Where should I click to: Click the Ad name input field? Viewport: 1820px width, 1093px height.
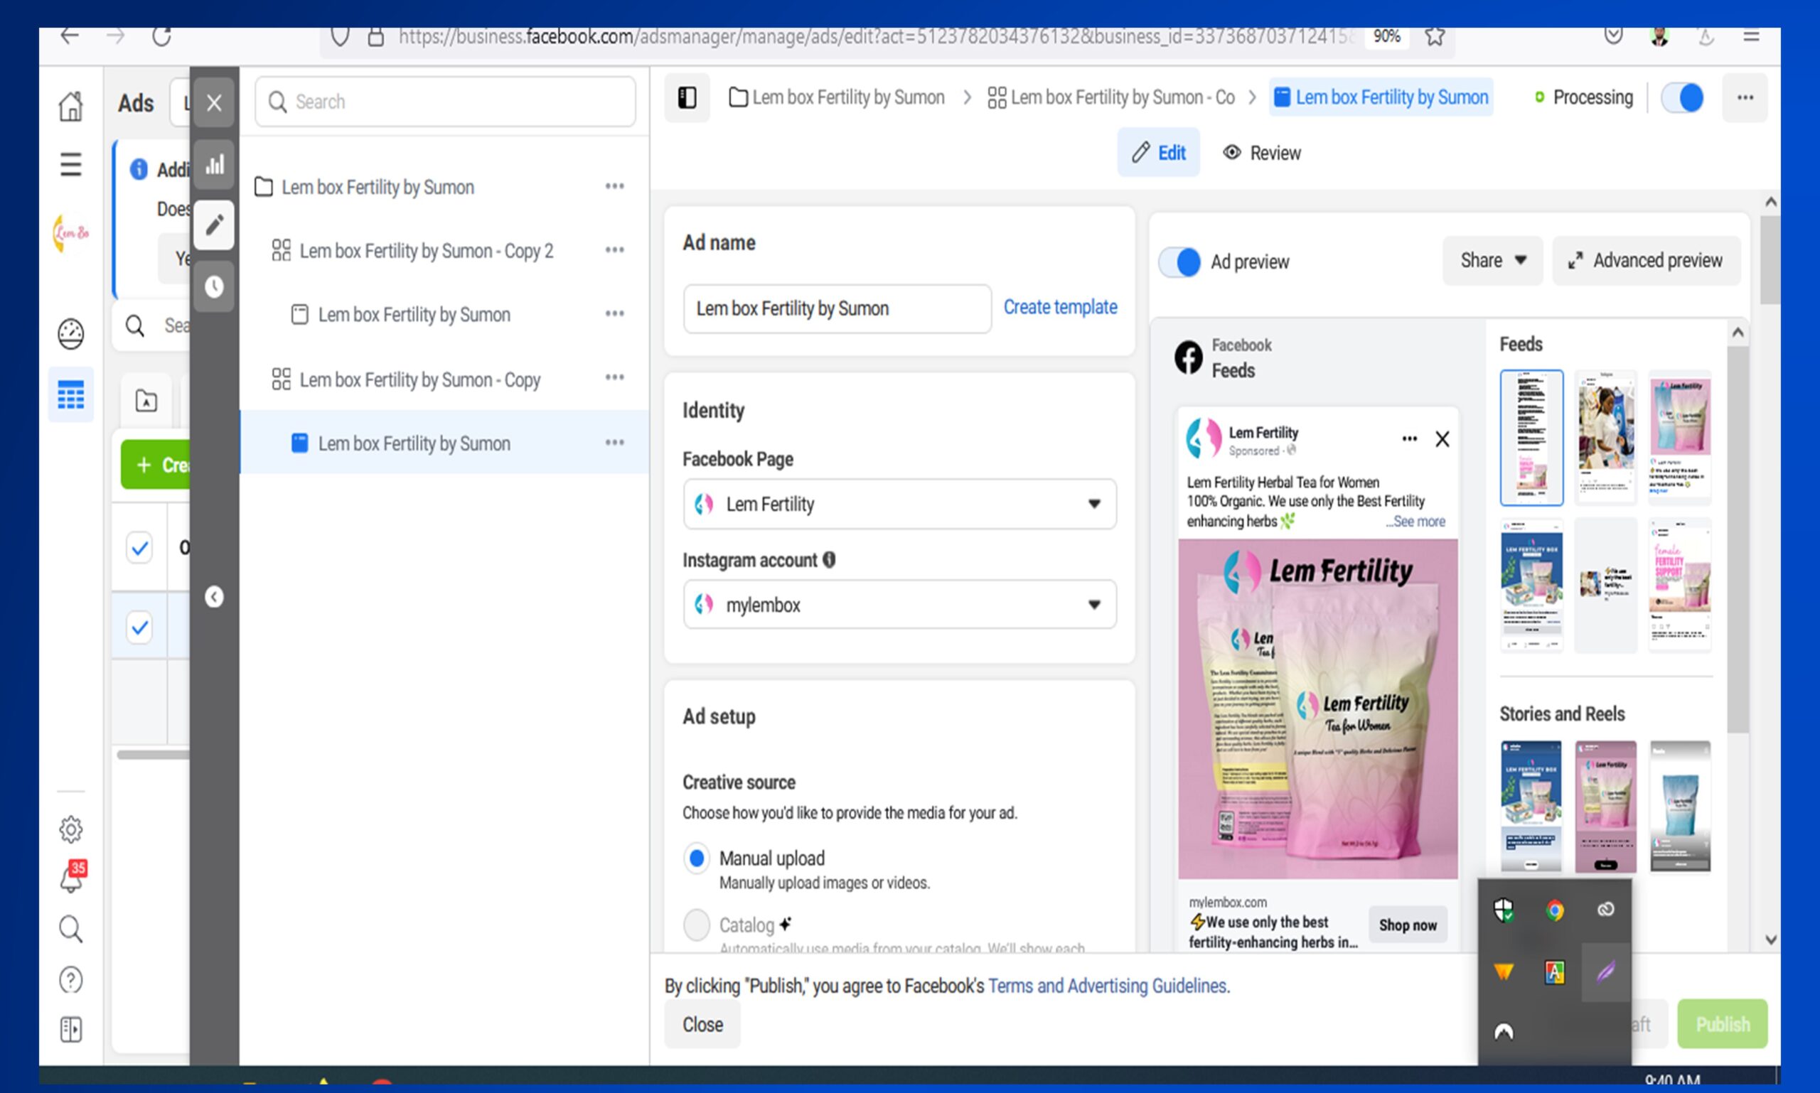(837, 308)
